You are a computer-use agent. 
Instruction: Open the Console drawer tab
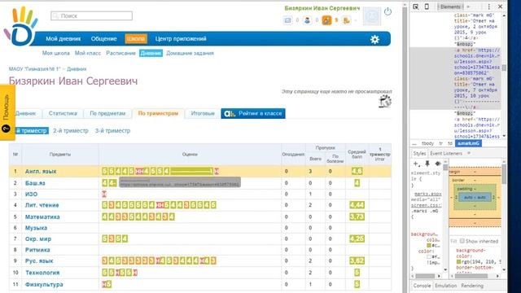tap(422, 286)
